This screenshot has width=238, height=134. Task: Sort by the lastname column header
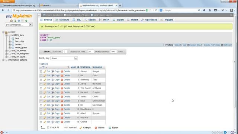(97, 67)
